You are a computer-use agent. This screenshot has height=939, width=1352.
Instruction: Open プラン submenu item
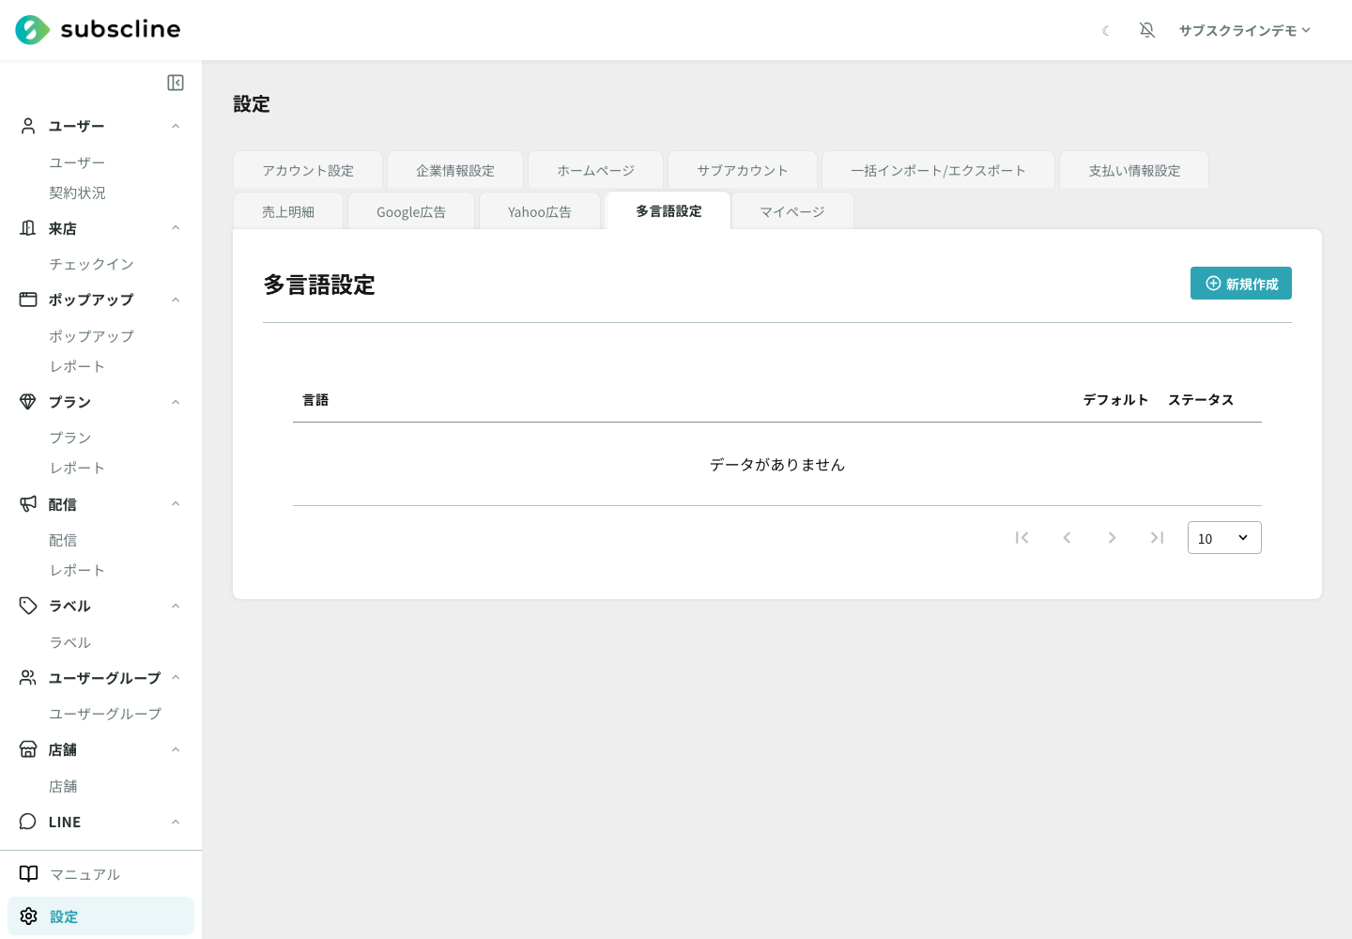(x=70, y=438)
